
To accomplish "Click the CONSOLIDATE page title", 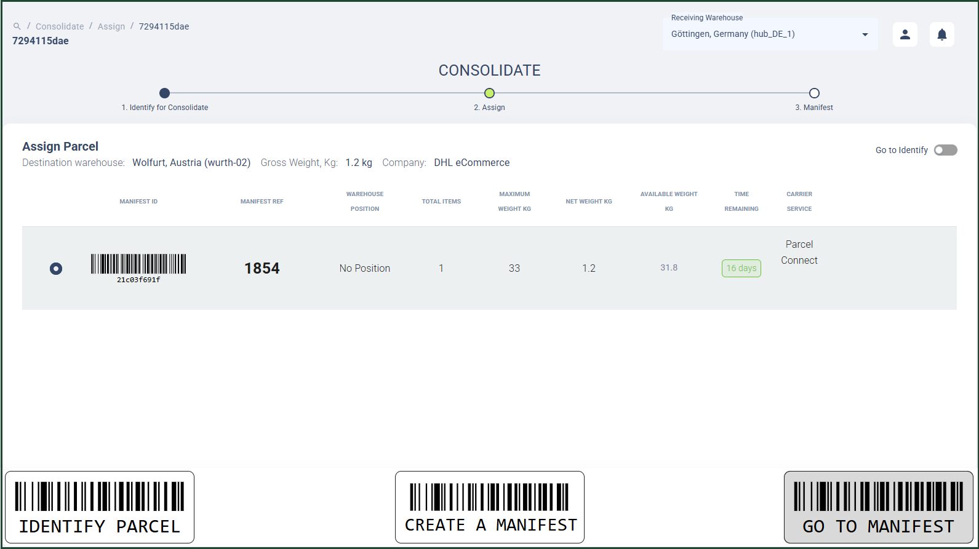I will (490, 71).
